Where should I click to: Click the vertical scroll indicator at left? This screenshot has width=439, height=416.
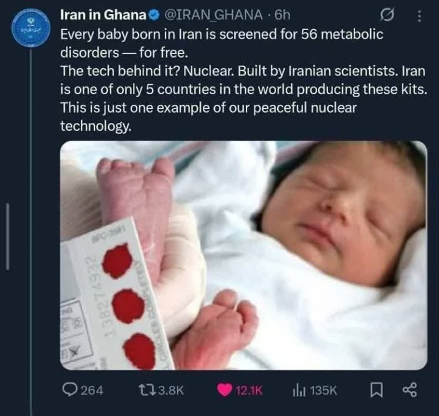(x=8, y=237)
